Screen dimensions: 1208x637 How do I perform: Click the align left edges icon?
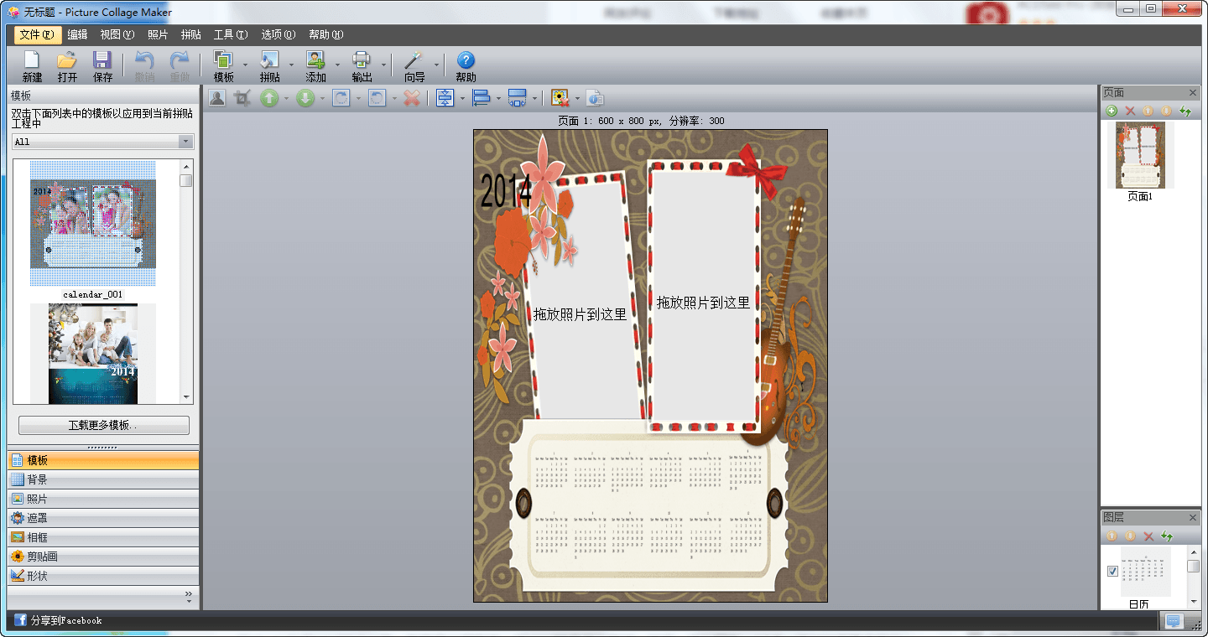coord(482,98)
